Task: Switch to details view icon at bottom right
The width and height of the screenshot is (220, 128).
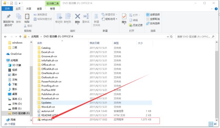Action: [x=211, y=124]
